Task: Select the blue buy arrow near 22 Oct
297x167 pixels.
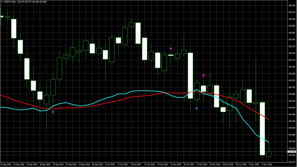Action: [197, 108]
